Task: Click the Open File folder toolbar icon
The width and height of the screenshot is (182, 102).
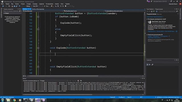Action: (12, 6)
